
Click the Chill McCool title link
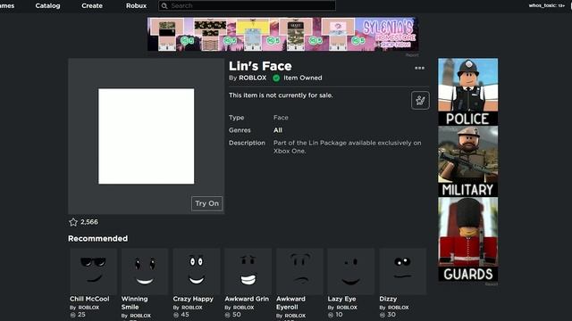(89, 299)
